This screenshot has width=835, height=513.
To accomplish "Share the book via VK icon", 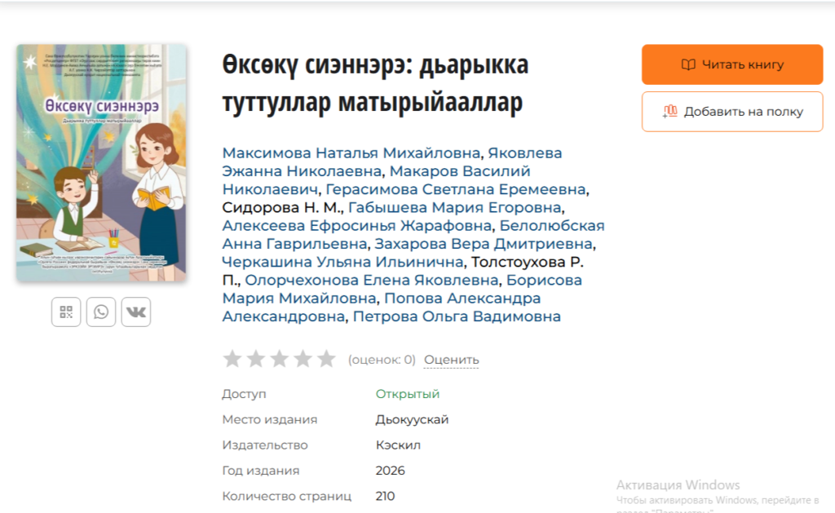I will [x=136, y=312].
